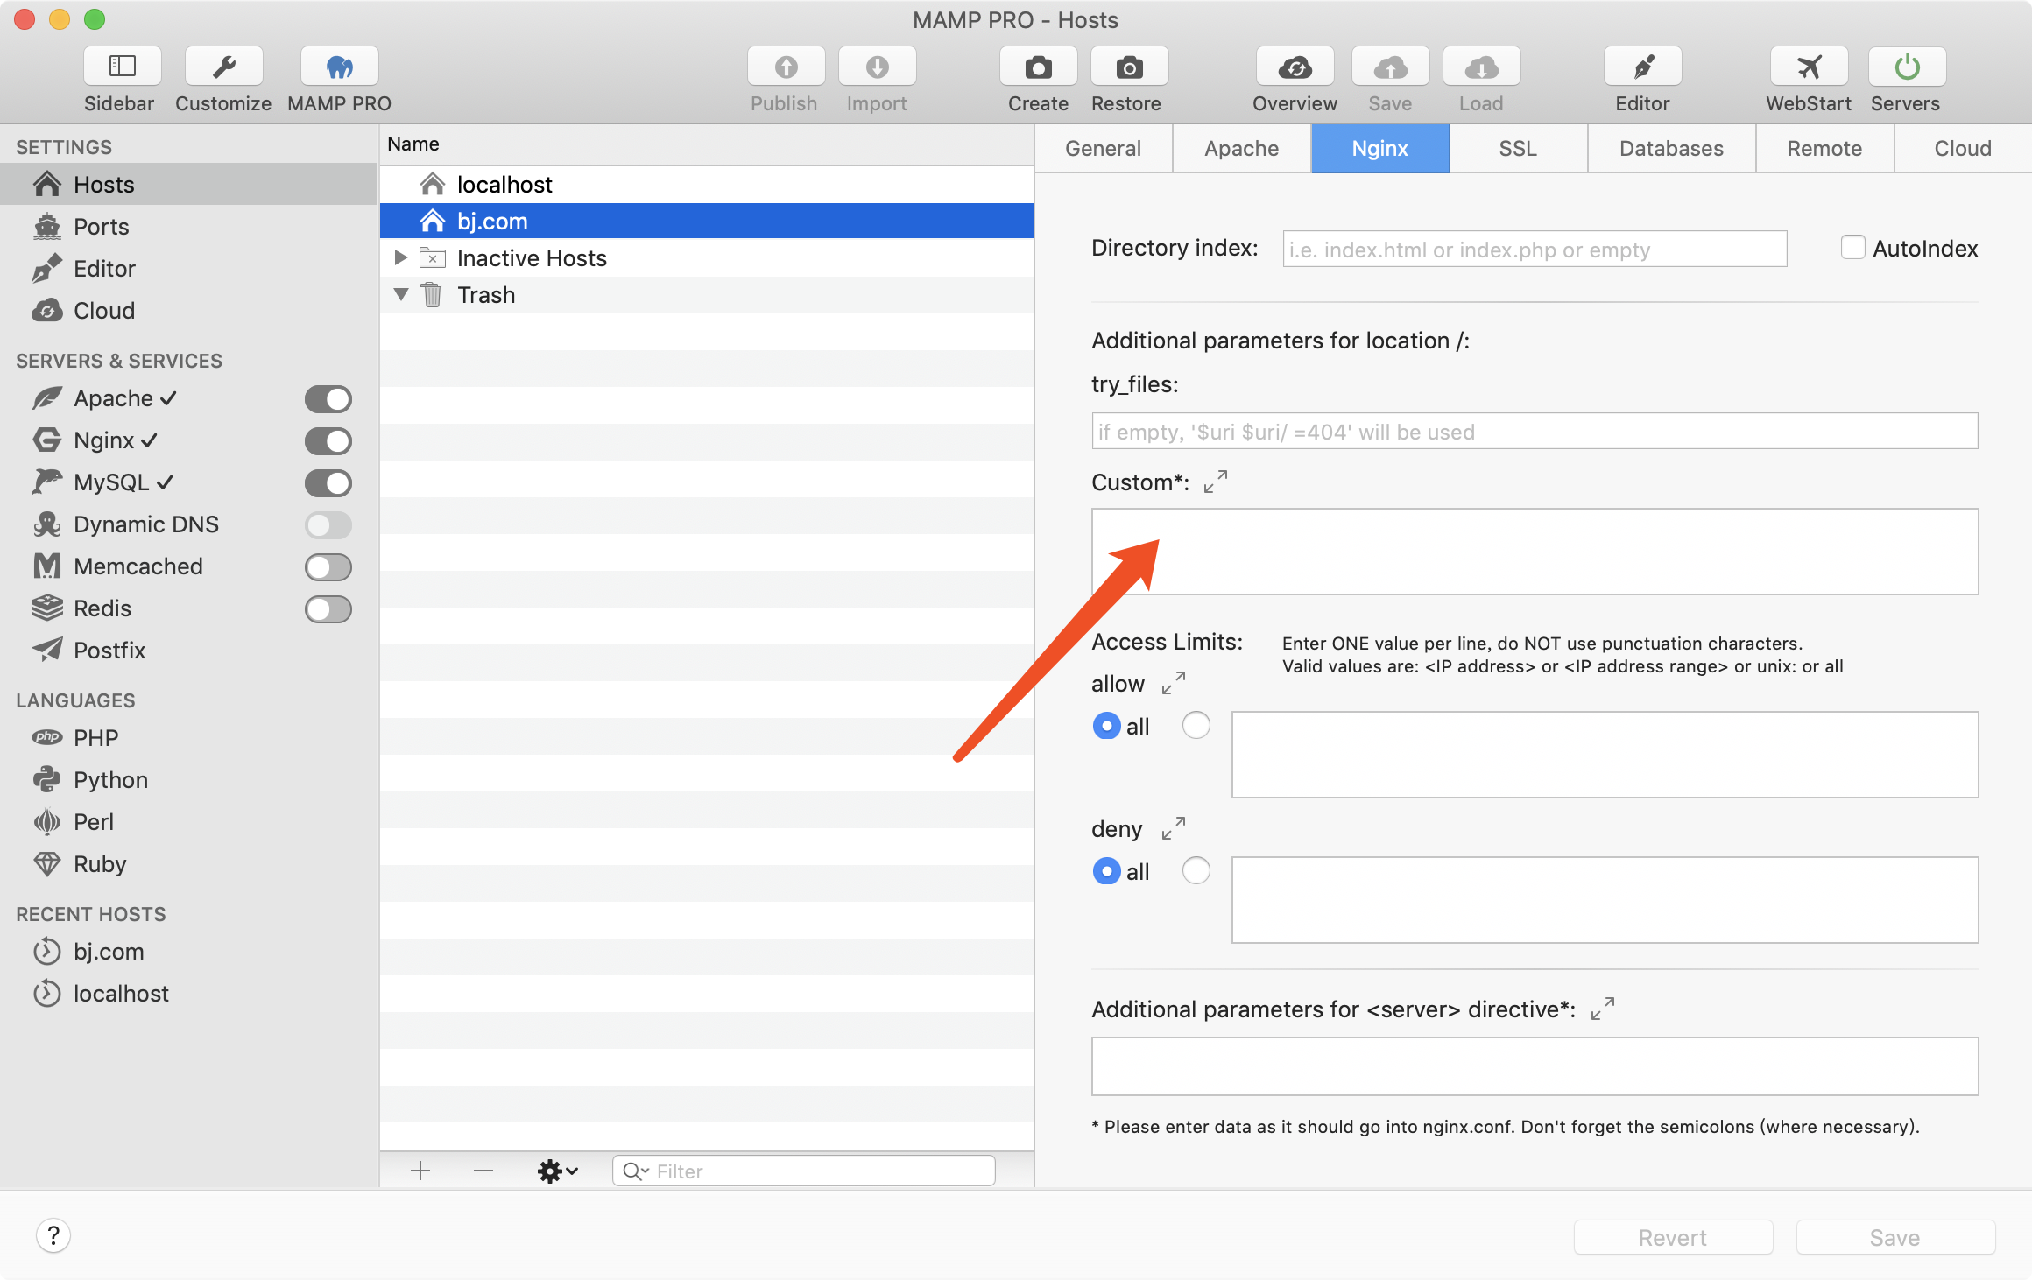Turn on the Redis service switch
2032x1280 pixels.
[328, 608]
